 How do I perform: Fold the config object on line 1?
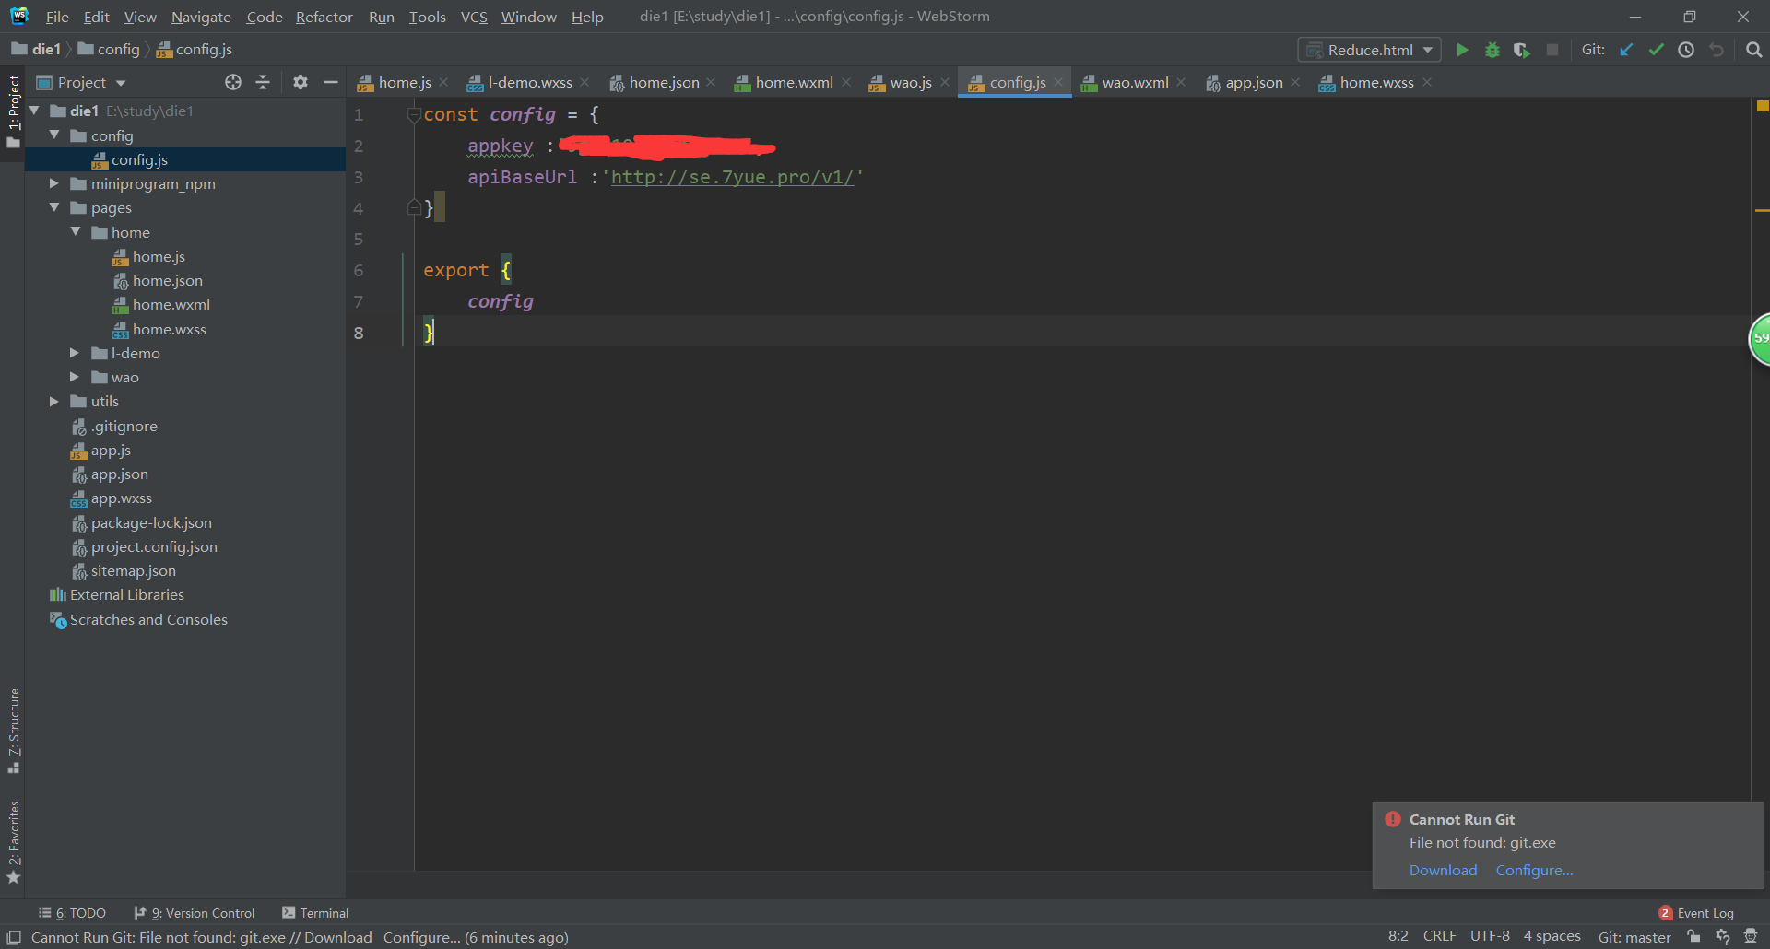(414, 114)
